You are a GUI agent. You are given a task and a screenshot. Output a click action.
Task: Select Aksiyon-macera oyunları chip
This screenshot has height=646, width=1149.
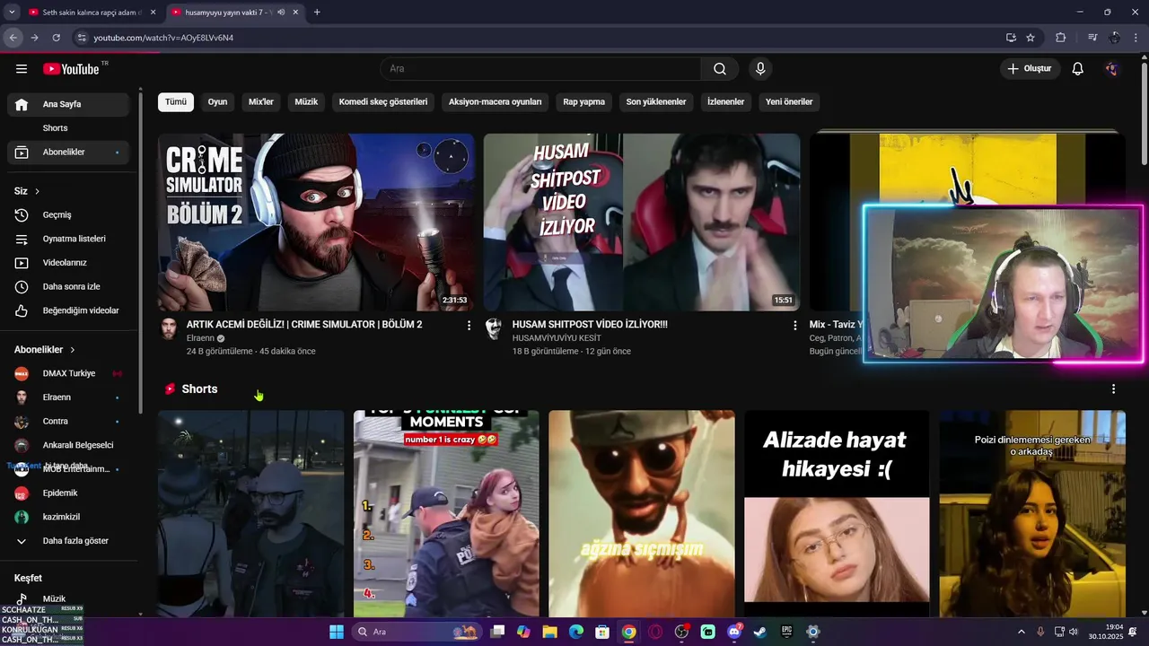(x=496, y=102)
